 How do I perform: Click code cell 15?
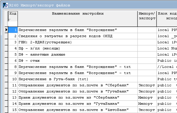coord(13,110)
